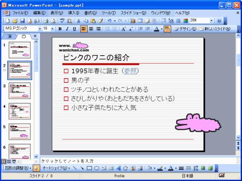Expand the line color dropdown arrow
The width and height of the screenshot is (242, 181).
pos(165,168)
